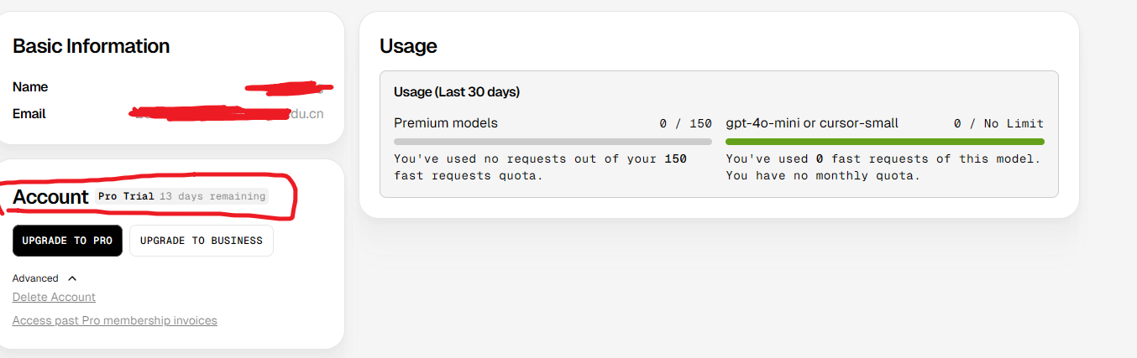Collapse the Advanced section chevron
The image size is (1137, 358).
[x=72, y=278]
